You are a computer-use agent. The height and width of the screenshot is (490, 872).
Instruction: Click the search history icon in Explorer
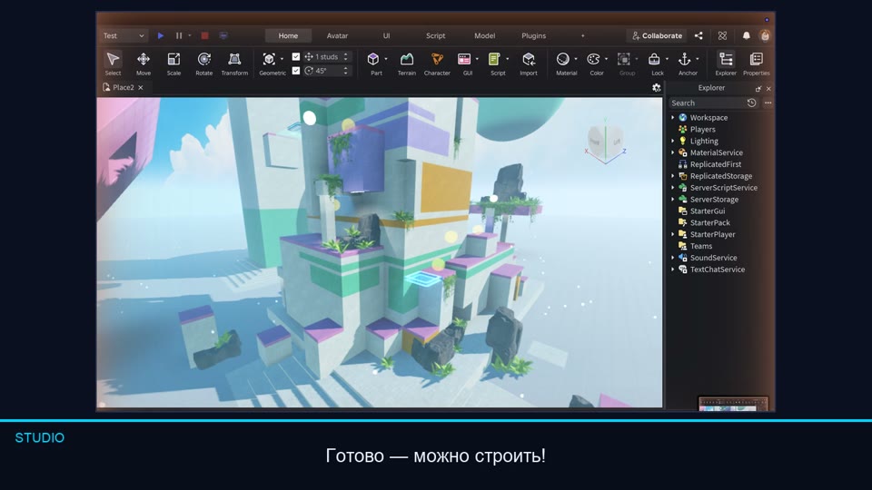click(751, 103)
